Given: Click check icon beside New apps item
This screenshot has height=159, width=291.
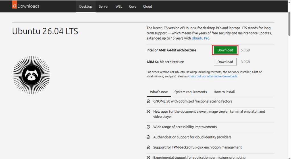Looking at the screenshot, I should tap(148, 111).
